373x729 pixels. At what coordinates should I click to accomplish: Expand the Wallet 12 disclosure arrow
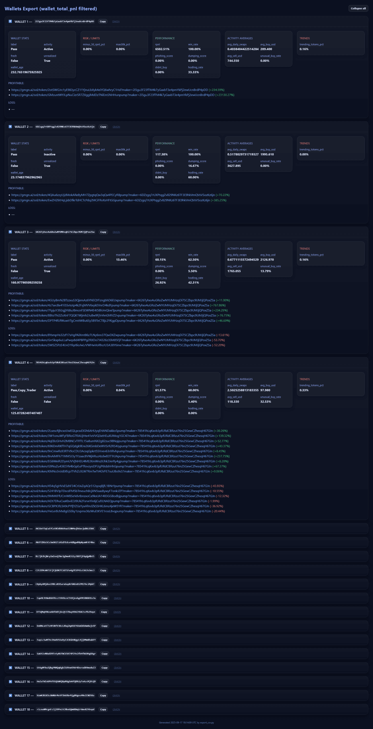[10, 626]
